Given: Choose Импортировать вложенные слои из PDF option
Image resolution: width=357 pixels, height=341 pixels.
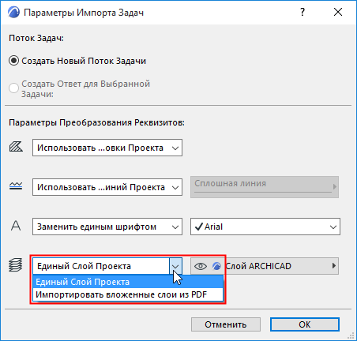Looking at the screenshot, I should (x=128, y=294).
